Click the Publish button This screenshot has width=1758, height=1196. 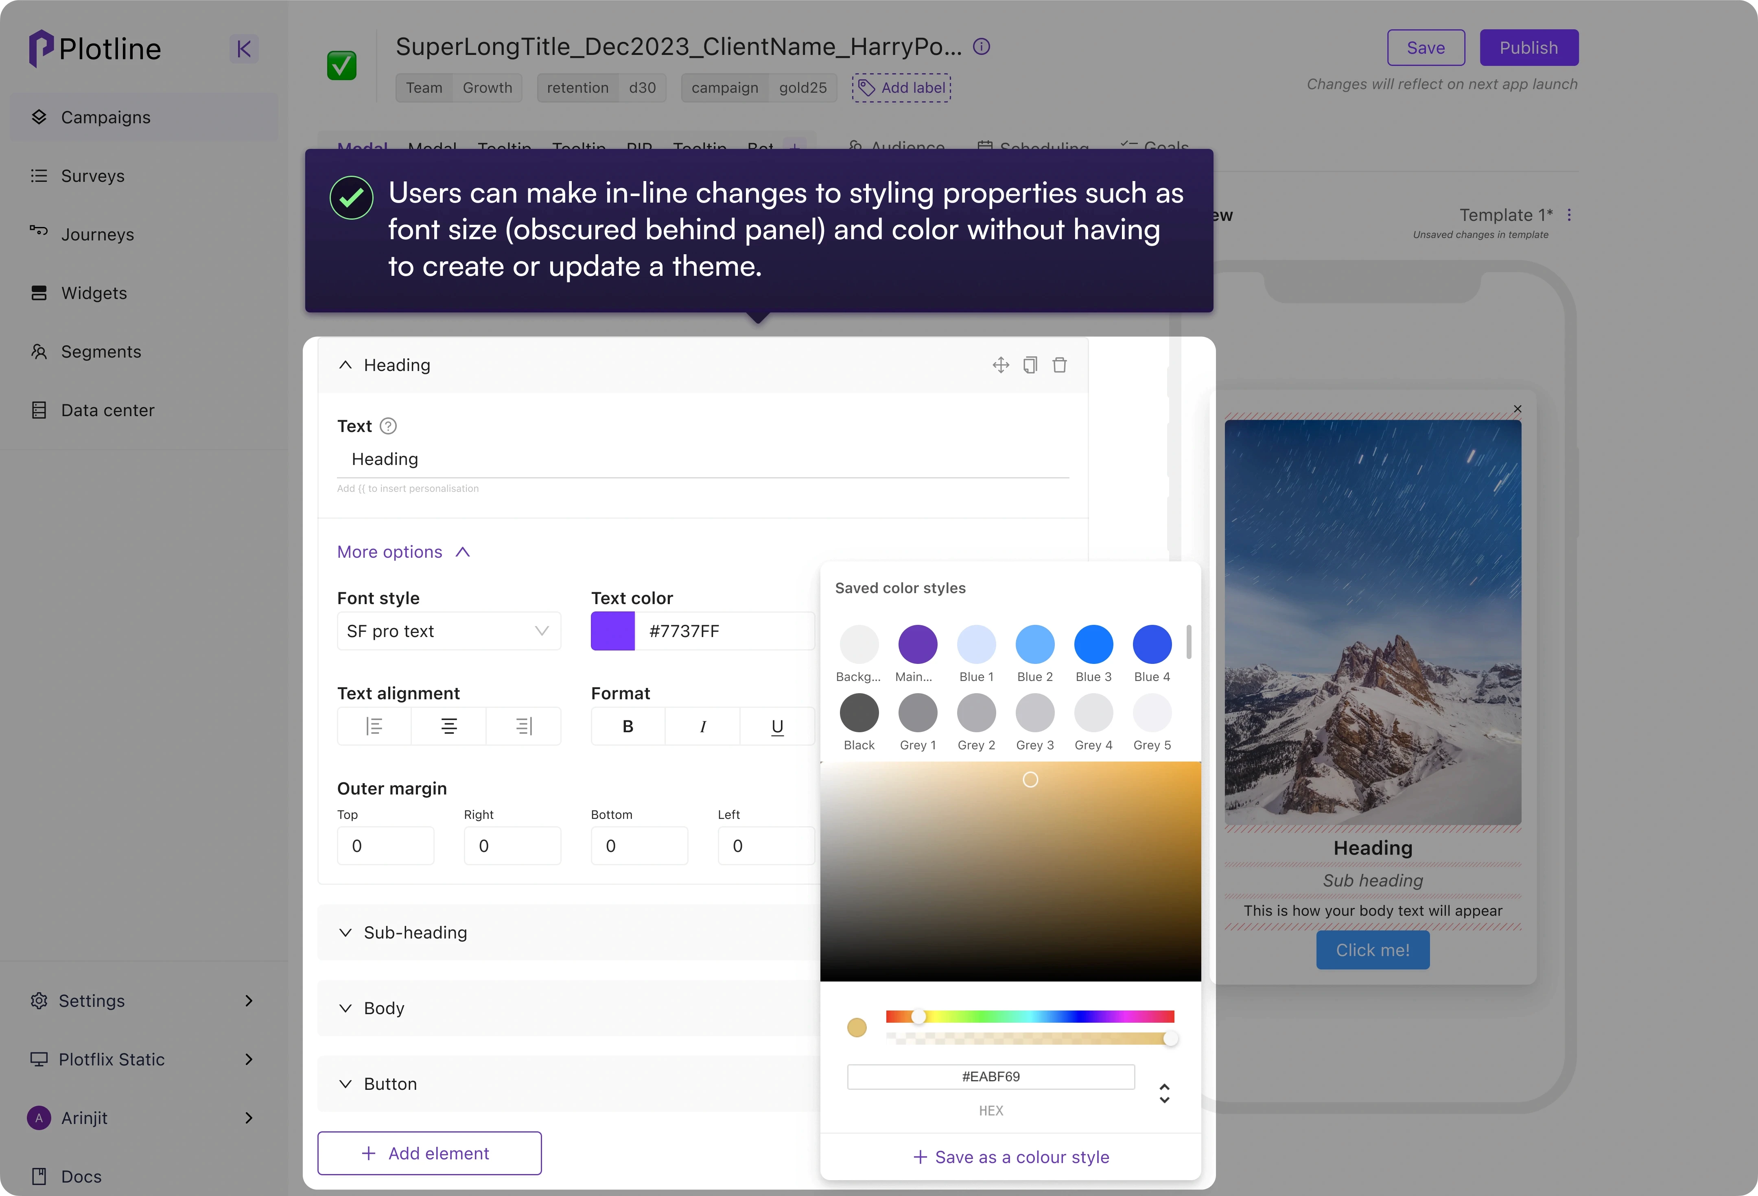pyautogui.click(x=1528, y=48)
